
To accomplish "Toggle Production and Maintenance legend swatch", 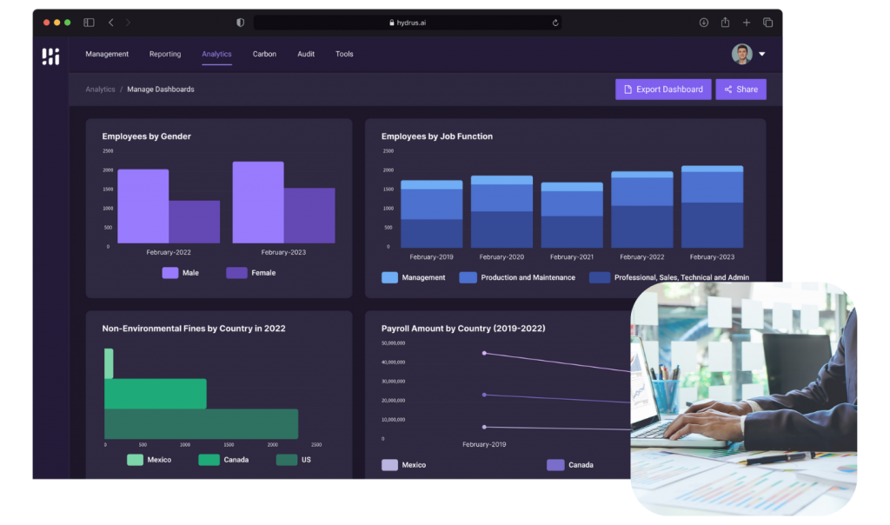I will click(468, 277).
